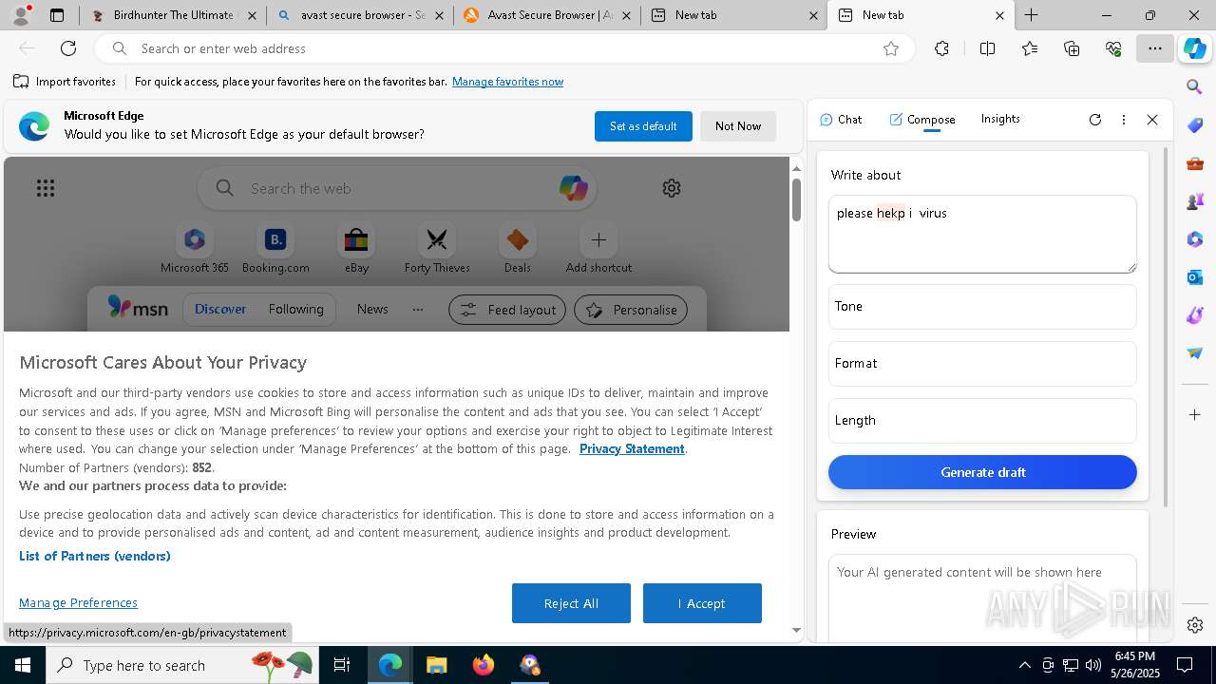
Task: Open the Favorites list icon
Action: pyautogui.click(x=1030, y=48)
